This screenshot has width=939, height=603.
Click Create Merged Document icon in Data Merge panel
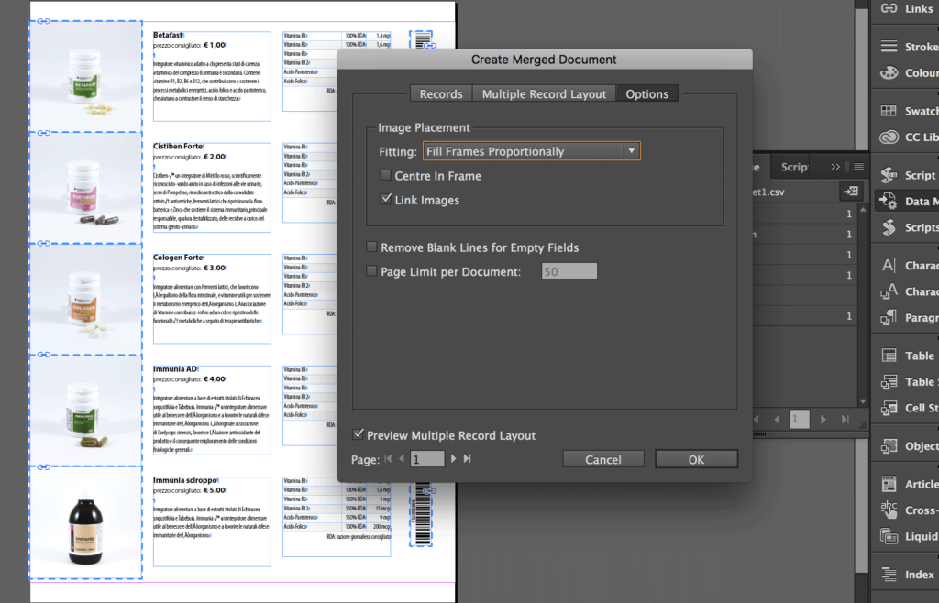pos(851,192)
